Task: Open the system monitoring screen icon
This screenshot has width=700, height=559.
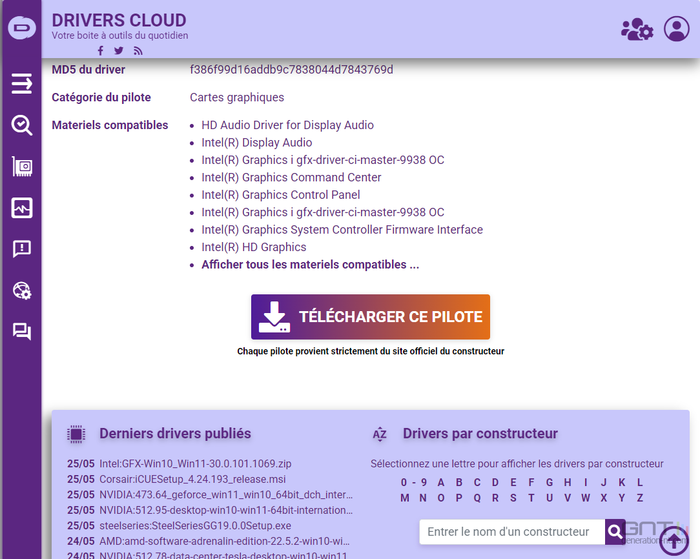Action: (21, 208)
